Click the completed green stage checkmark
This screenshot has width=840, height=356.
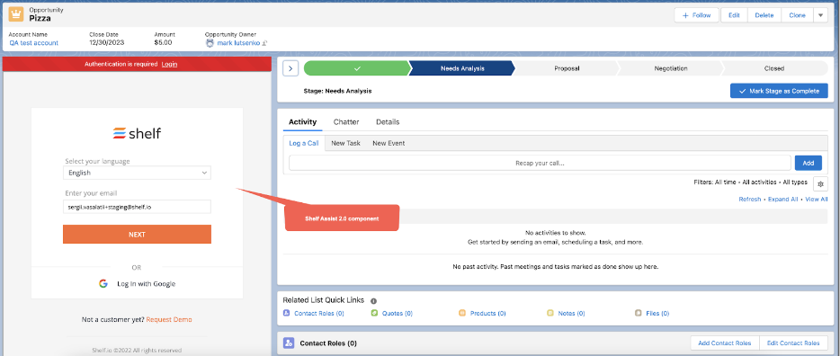pyautogui.click(x=357, y=68)
